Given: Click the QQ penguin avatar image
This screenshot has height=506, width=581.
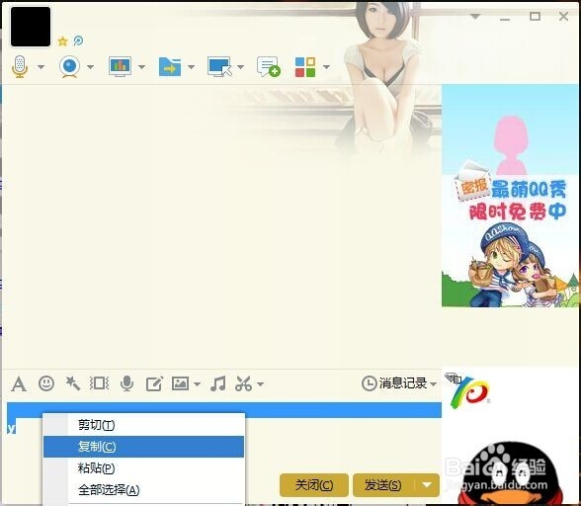Looking at the screenshot, I should (510, 472).
